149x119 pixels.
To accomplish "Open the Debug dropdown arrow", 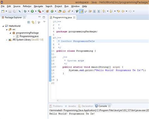I will tap(29, 11).
